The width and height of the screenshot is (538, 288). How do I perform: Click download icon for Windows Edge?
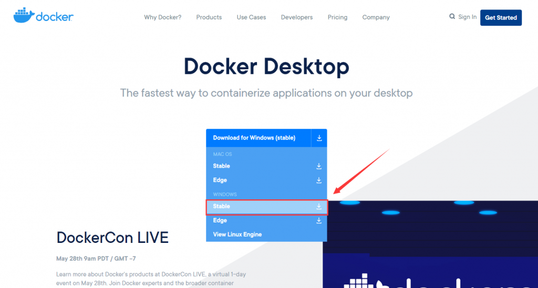coord(319,220)
